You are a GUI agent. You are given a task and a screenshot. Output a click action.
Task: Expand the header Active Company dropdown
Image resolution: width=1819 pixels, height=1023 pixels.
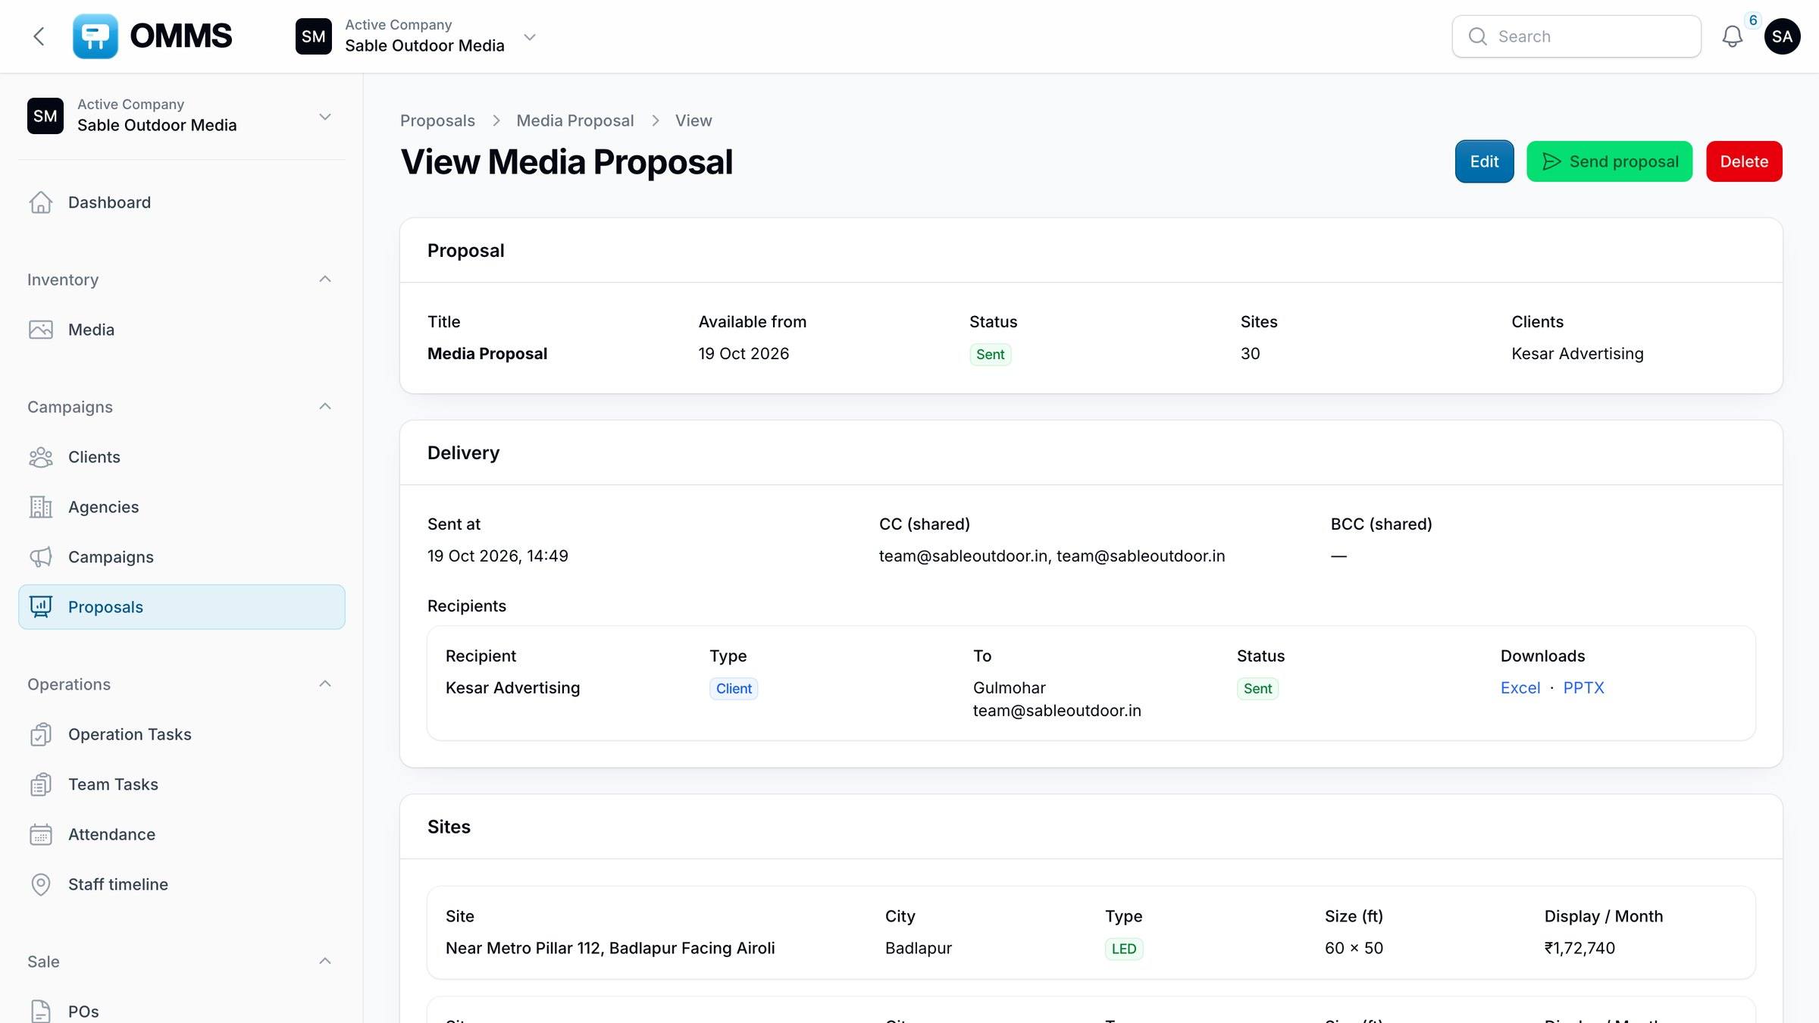pyautogui.click(x=530, y=36)
